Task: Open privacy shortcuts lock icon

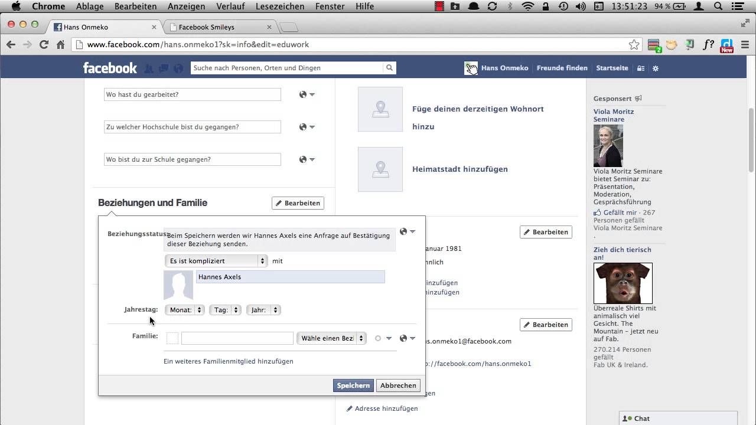Action: (x=641, y=68)
